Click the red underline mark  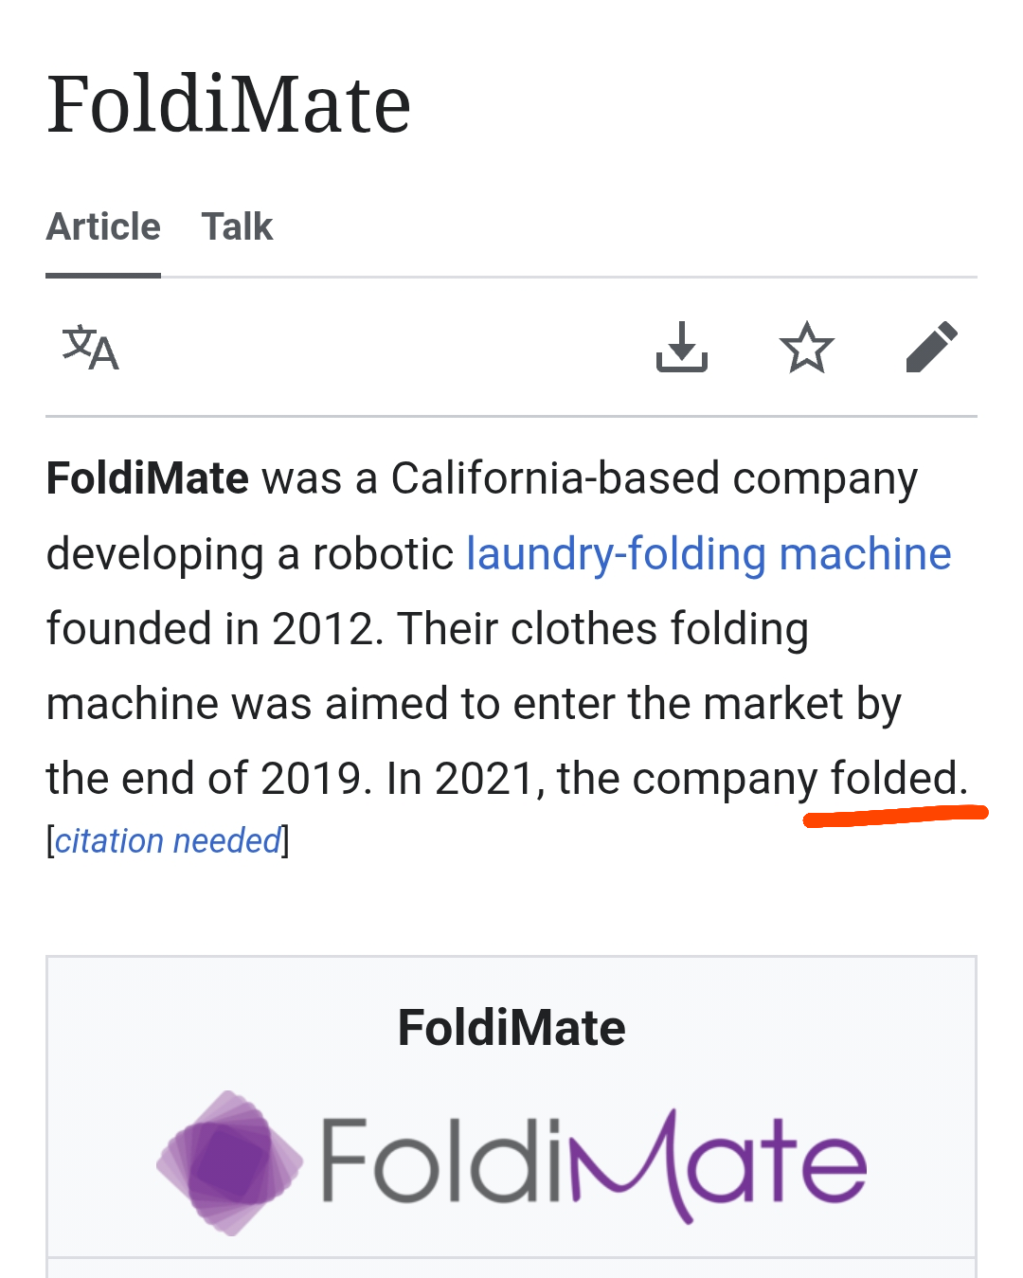click(895, 815)
